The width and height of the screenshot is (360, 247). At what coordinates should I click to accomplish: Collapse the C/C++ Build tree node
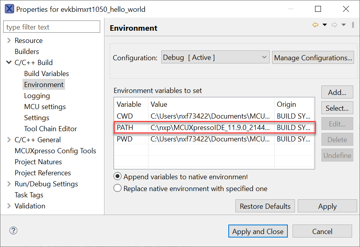coord(9,63)
